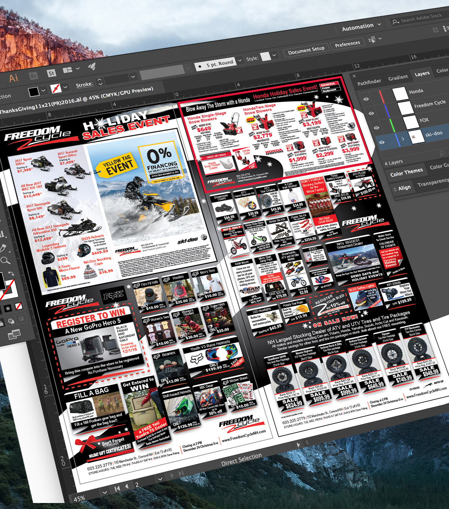Open the stroke weight dropdown
This screenshot has height=509, width=449.
click(x=133, y=77)
